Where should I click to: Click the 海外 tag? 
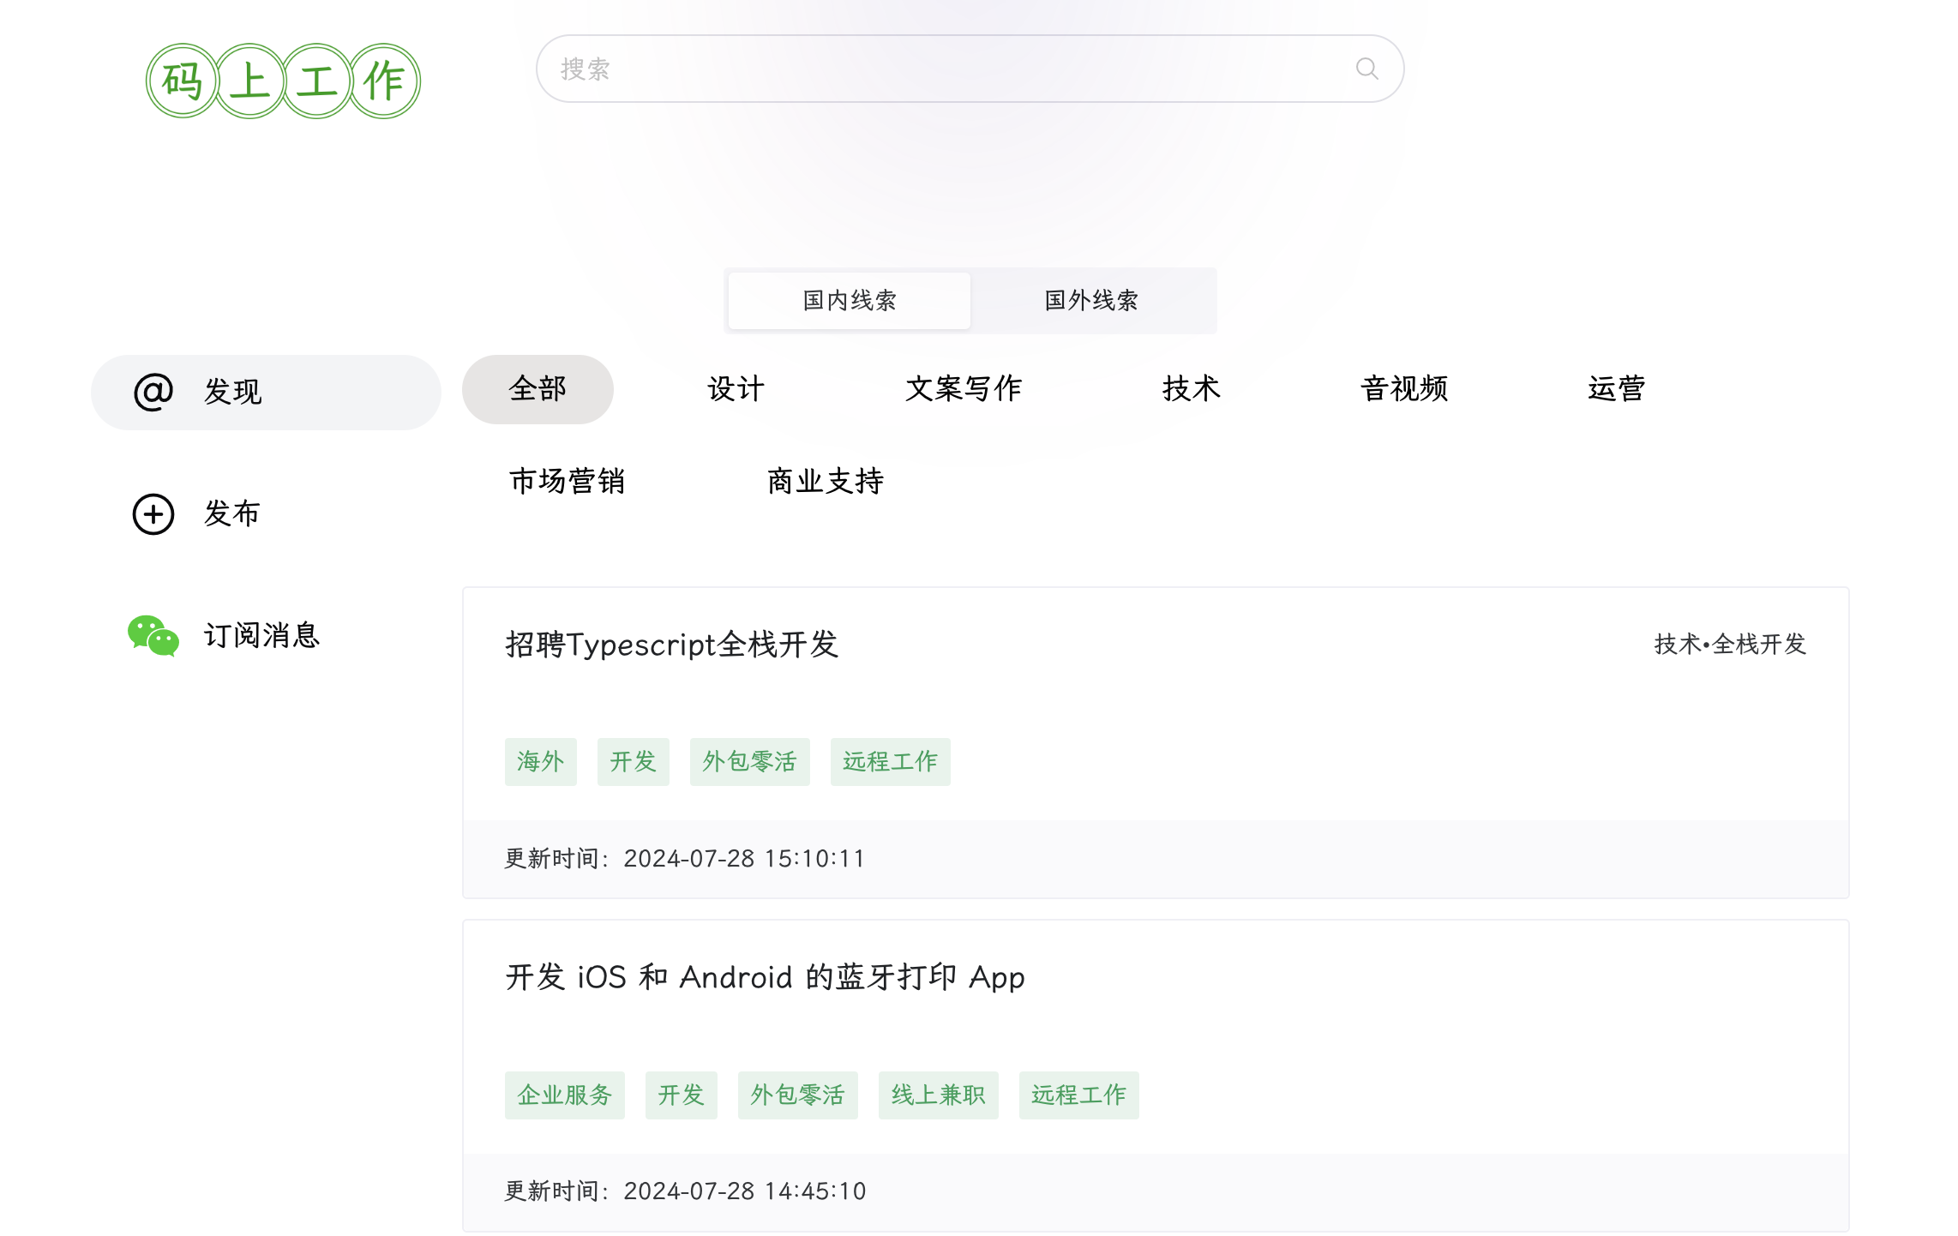point(540,762)
